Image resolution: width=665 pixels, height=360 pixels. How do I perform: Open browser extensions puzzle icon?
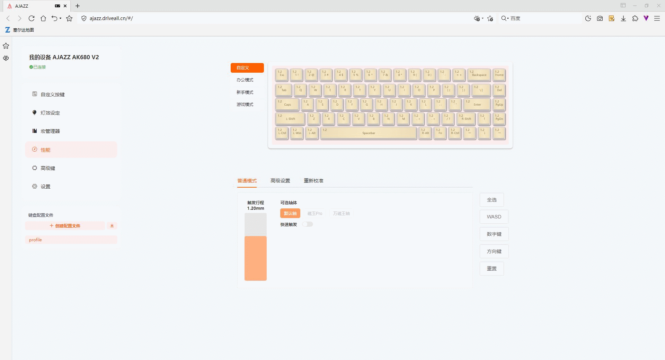pos(635,18)
